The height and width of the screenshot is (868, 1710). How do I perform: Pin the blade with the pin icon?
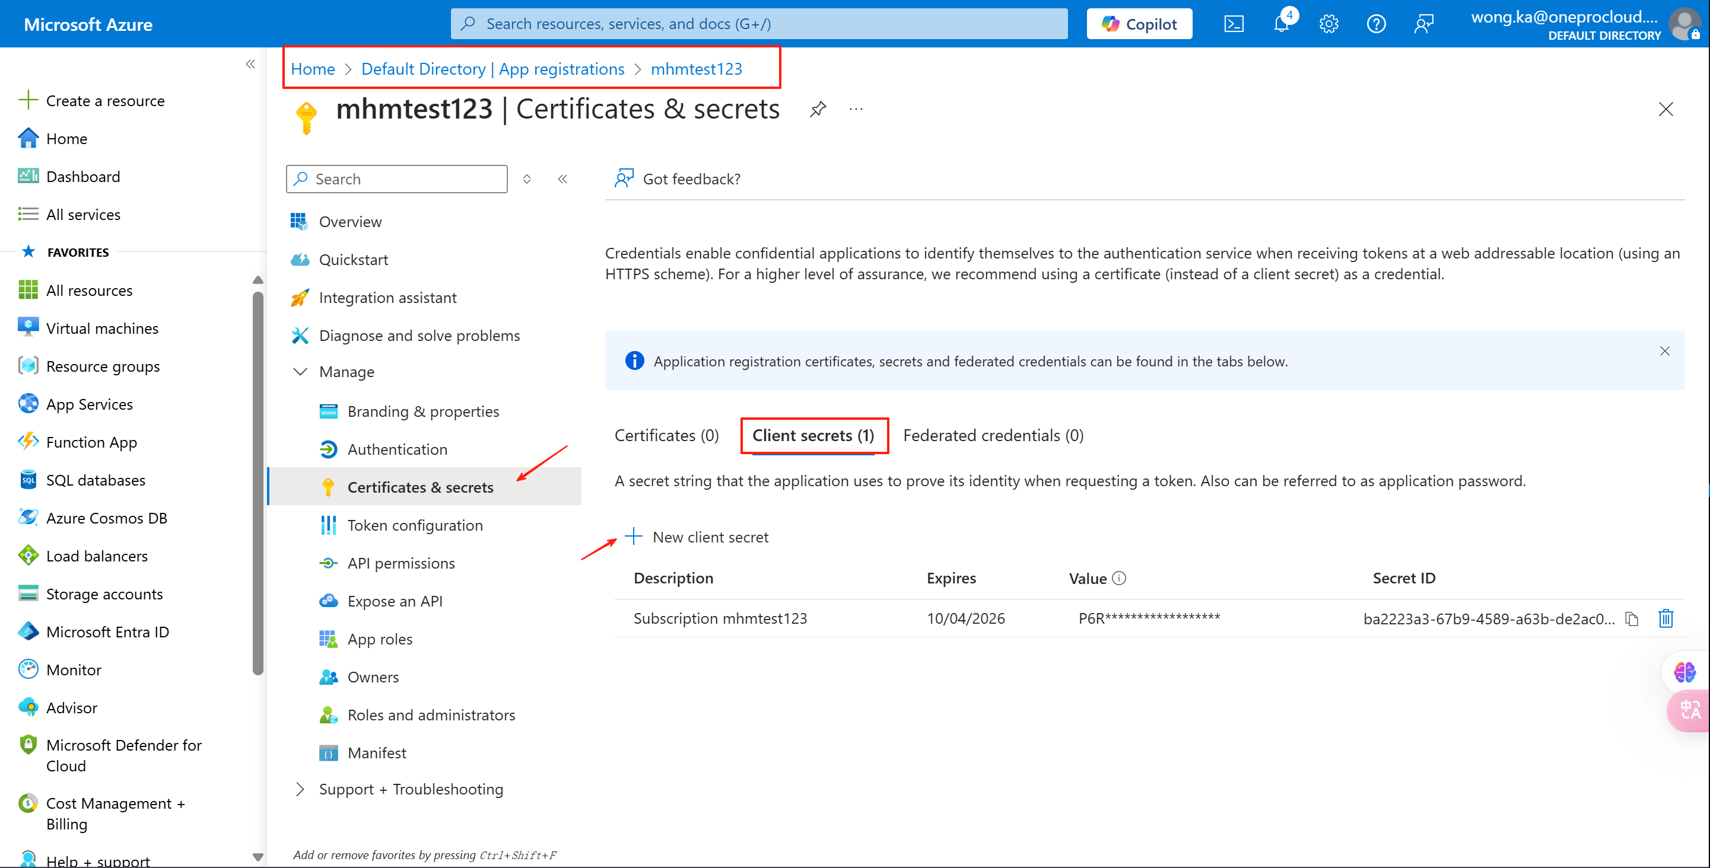pyautogui.click(x=818, y=108)
